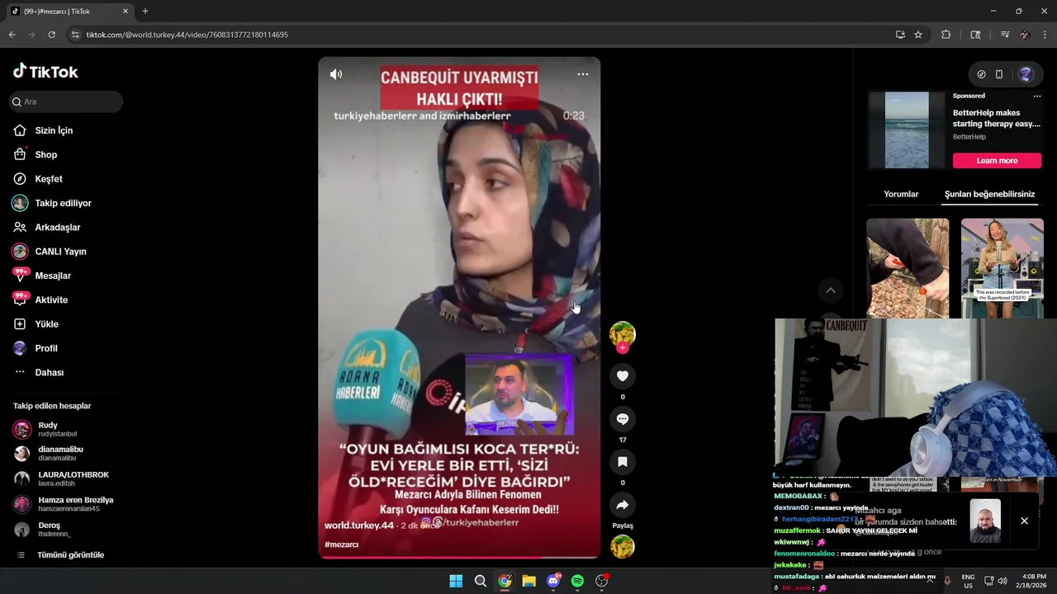Reload the page in Chrome

pyautogui.click(x=51, y=35)
